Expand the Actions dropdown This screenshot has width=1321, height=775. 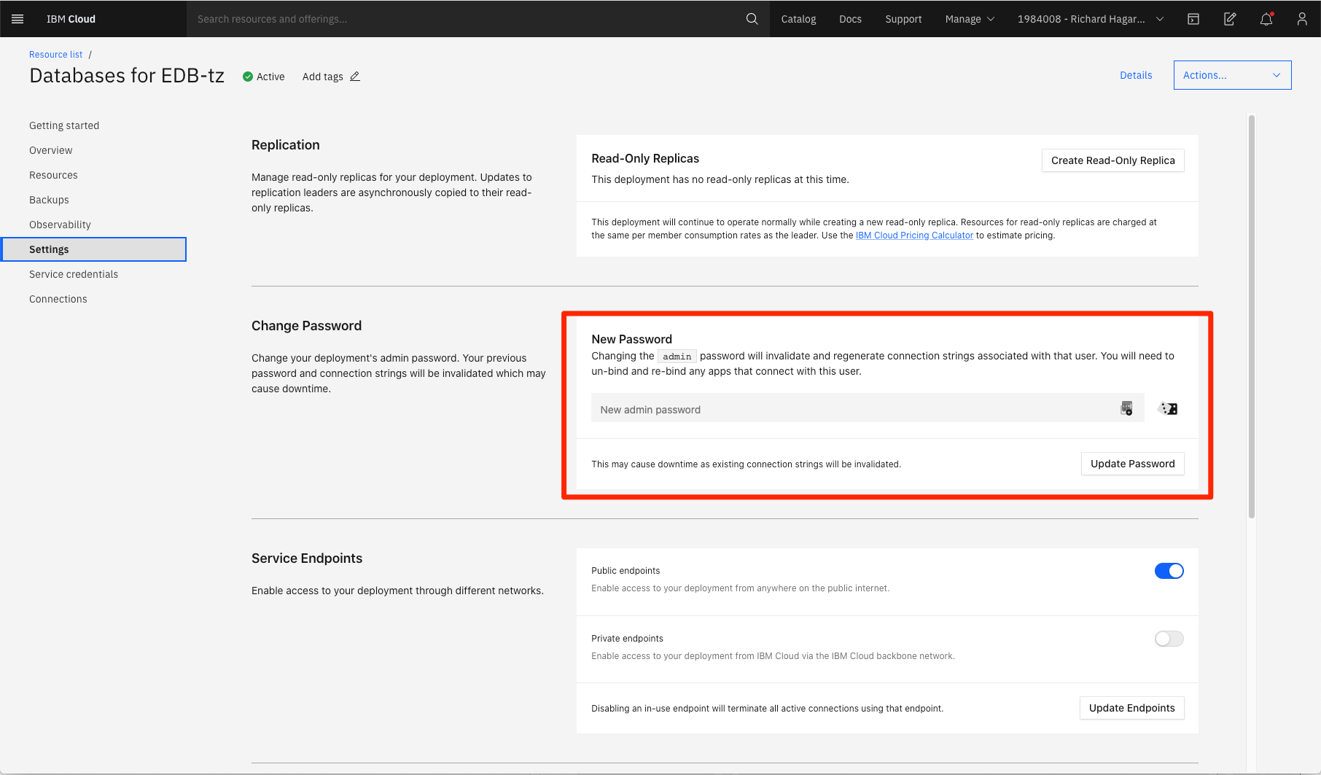coord(1232,75)
